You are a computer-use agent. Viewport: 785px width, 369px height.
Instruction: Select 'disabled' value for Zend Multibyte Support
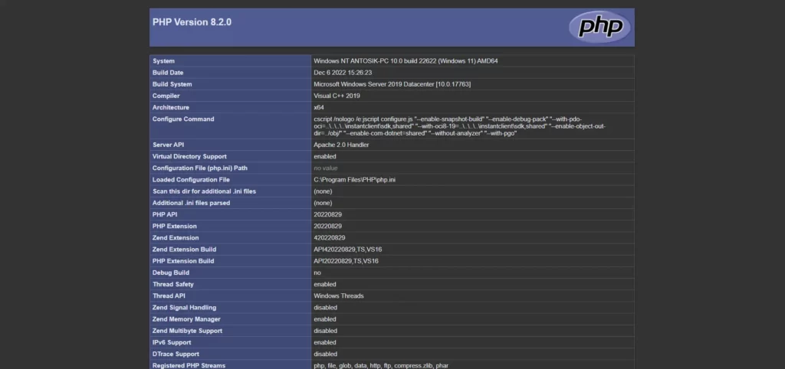[x=325, y=331]
